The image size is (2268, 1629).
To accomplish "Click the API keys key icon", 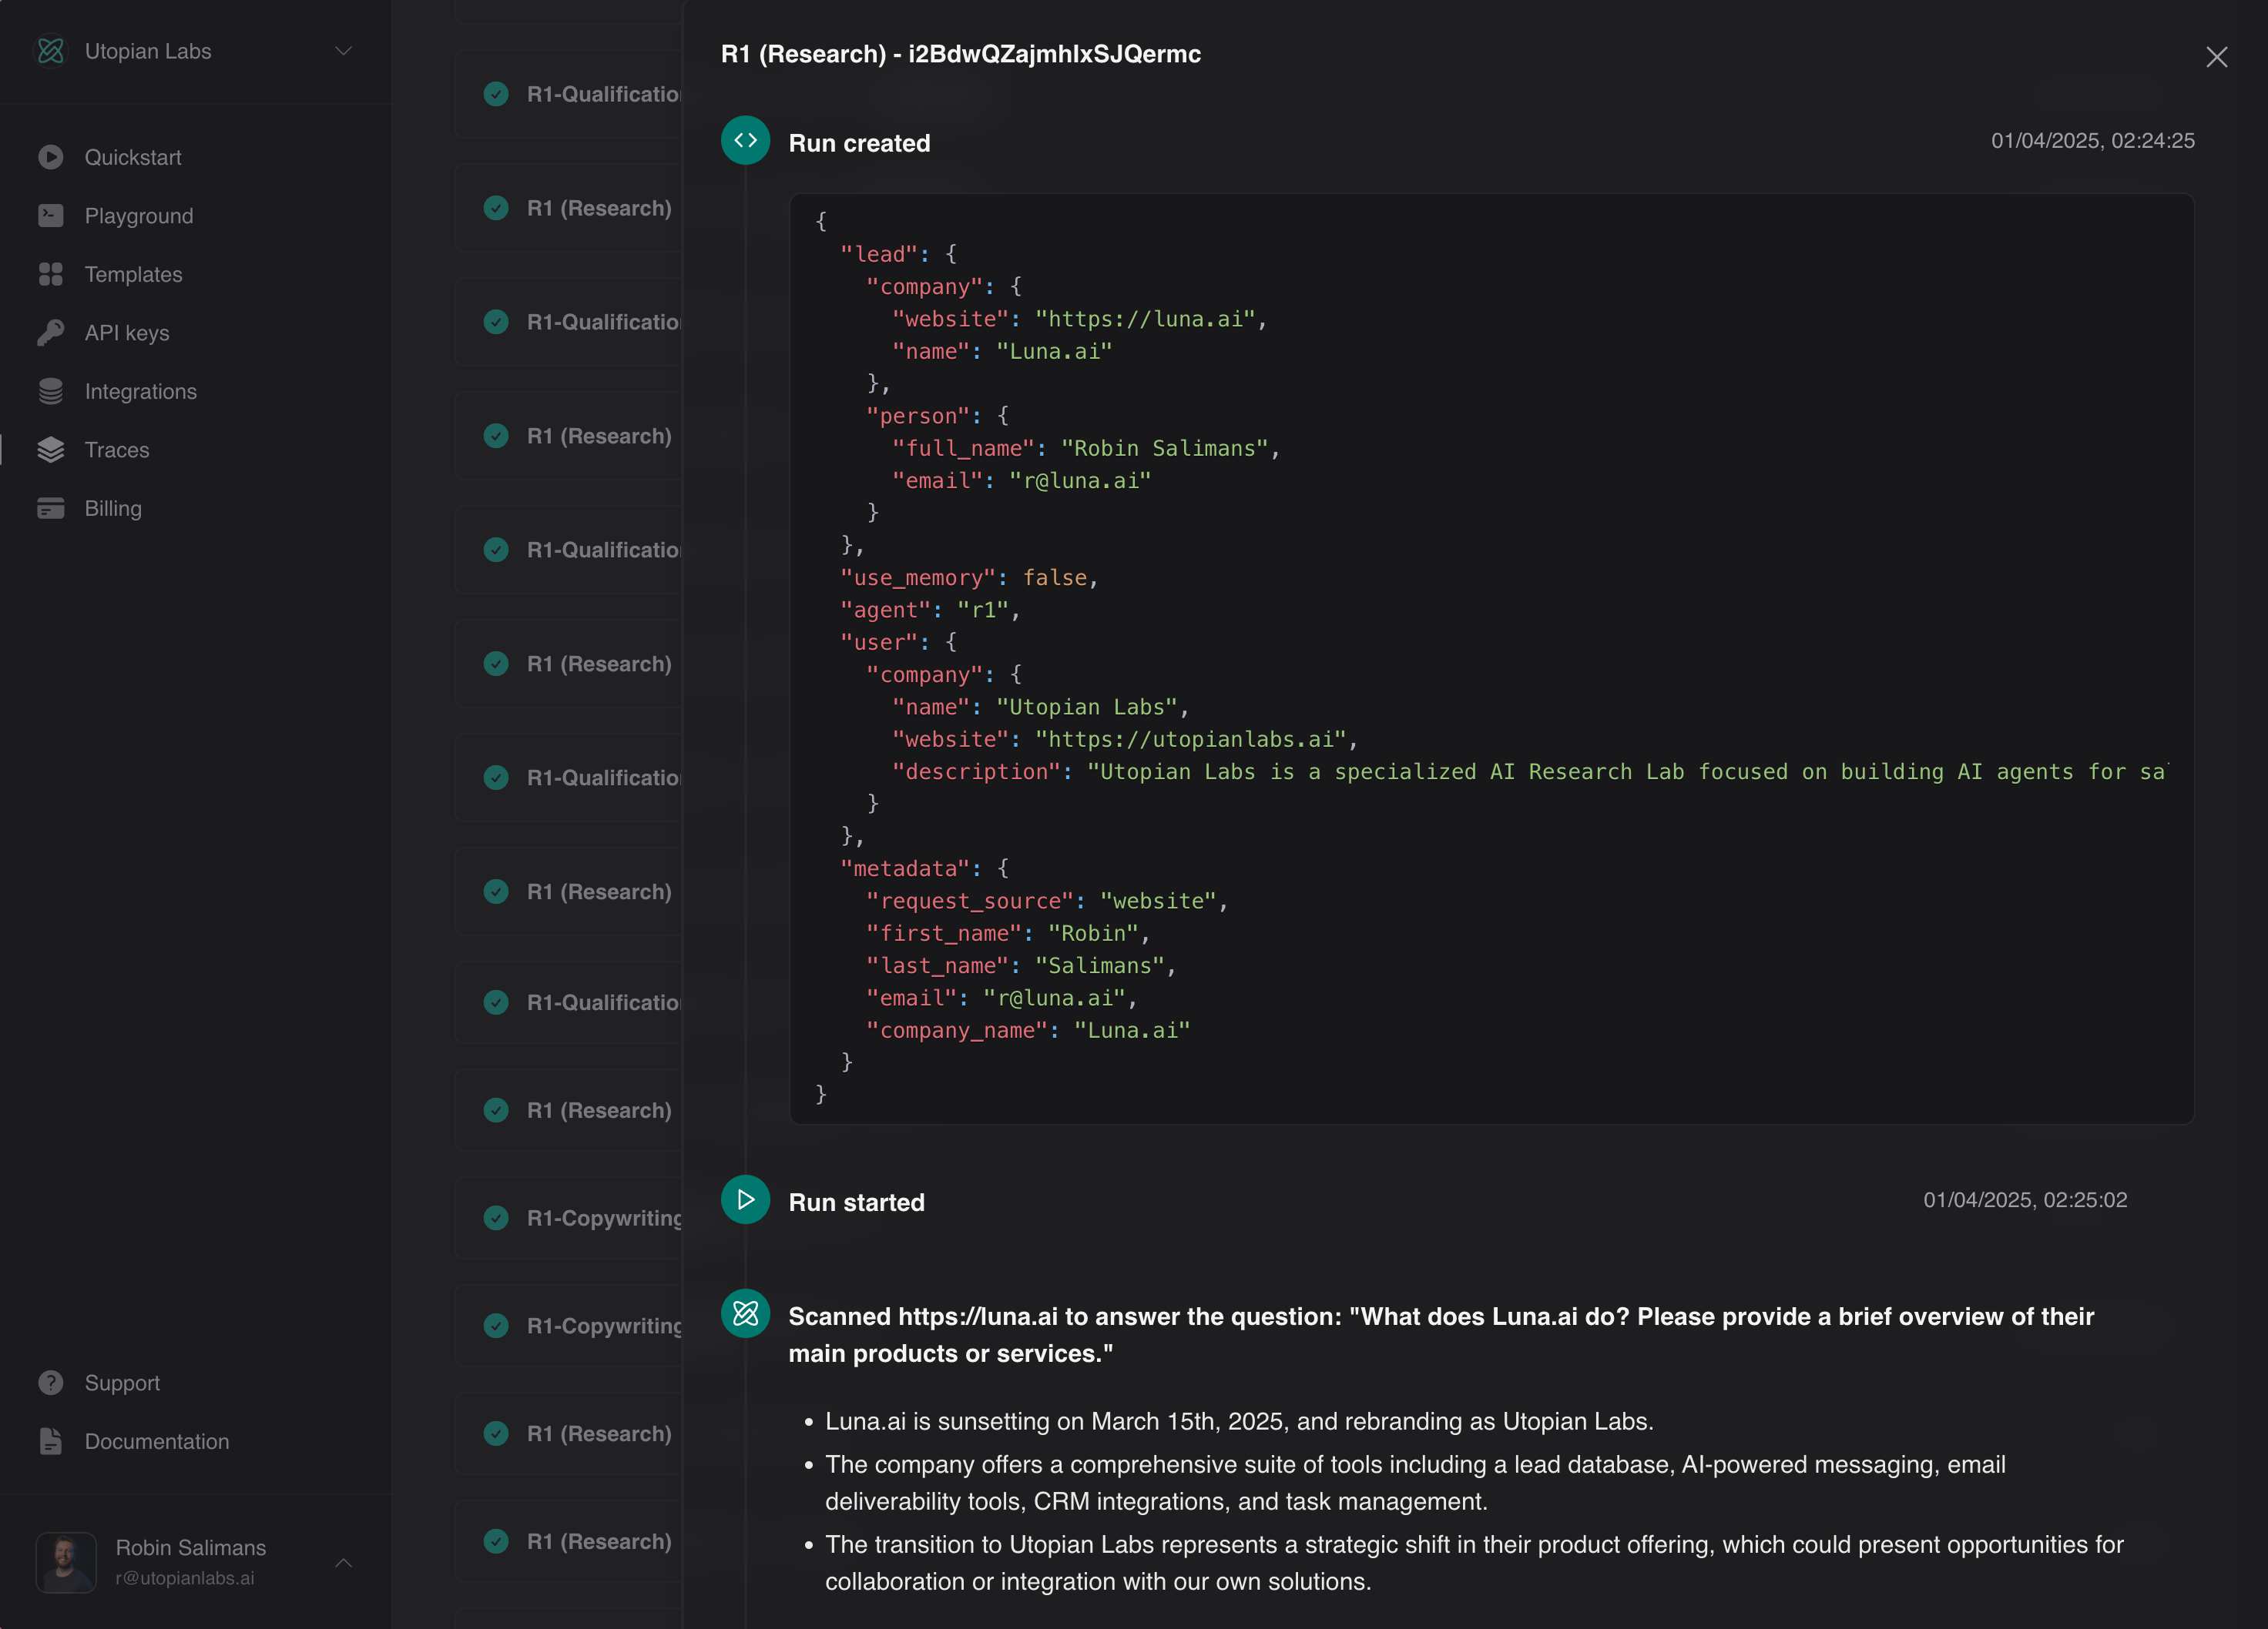I will pos(50,333).
